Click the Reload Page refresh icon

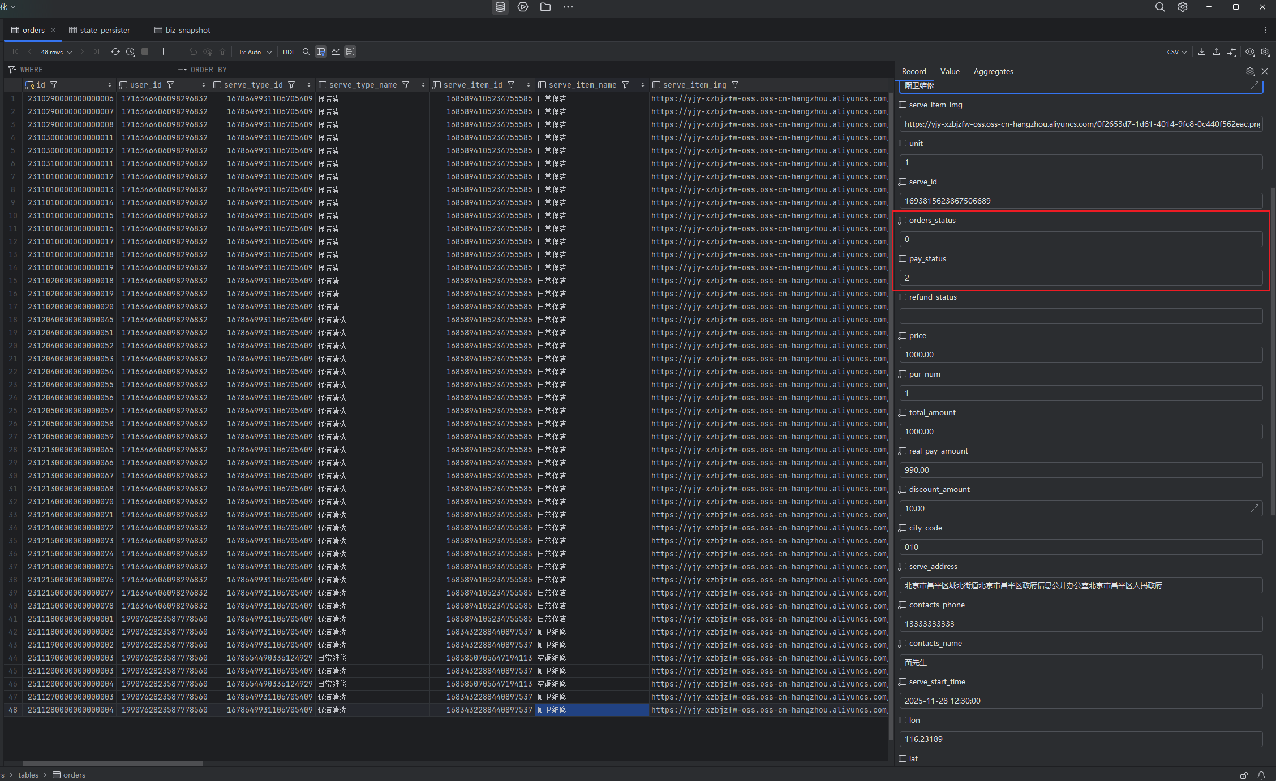click(x=115, y=51)
